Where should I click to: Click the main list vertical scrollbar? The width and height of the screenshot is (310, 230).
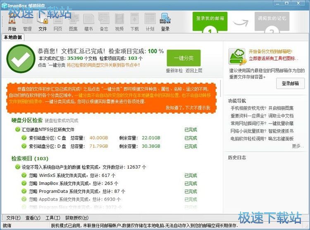tap(220, 88)
